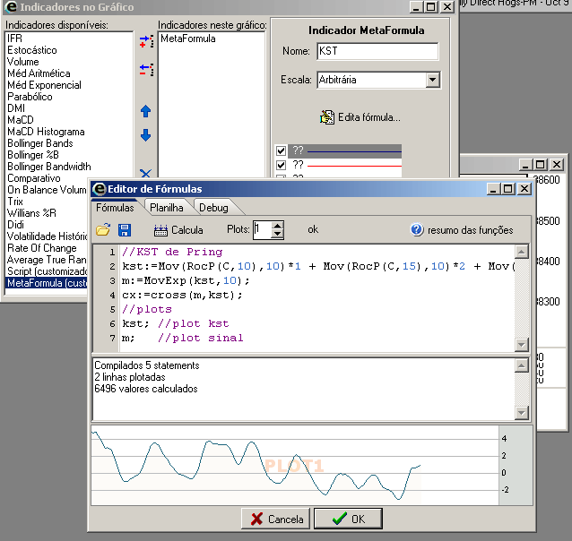Select Rate Of Change in available indicators
The width and height of the screenshot is (572, 541).
42,248
